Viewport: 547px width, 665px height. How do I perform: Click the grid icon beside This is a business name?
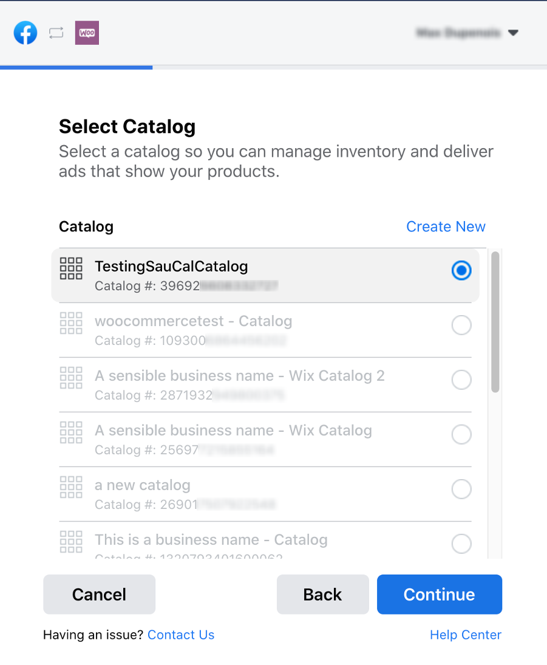pos(71,541)
